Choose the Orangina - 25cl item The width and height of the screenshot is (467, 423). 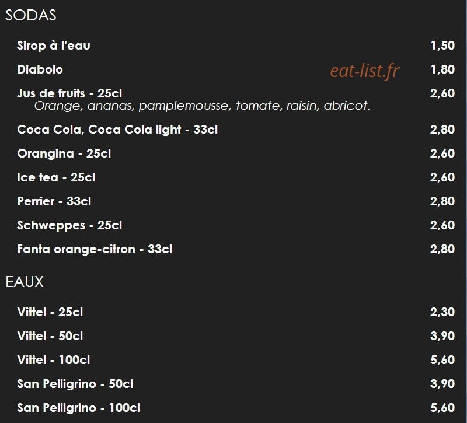pos(64,153)
